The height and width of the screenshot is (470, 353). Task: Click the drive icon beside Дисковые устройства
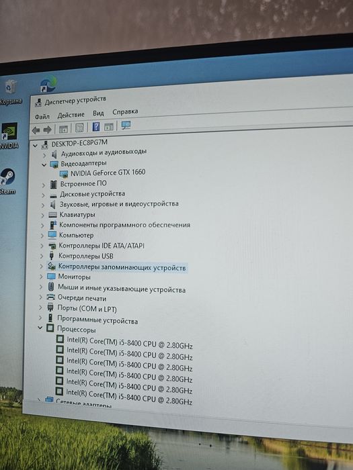[x=53, y=195]
